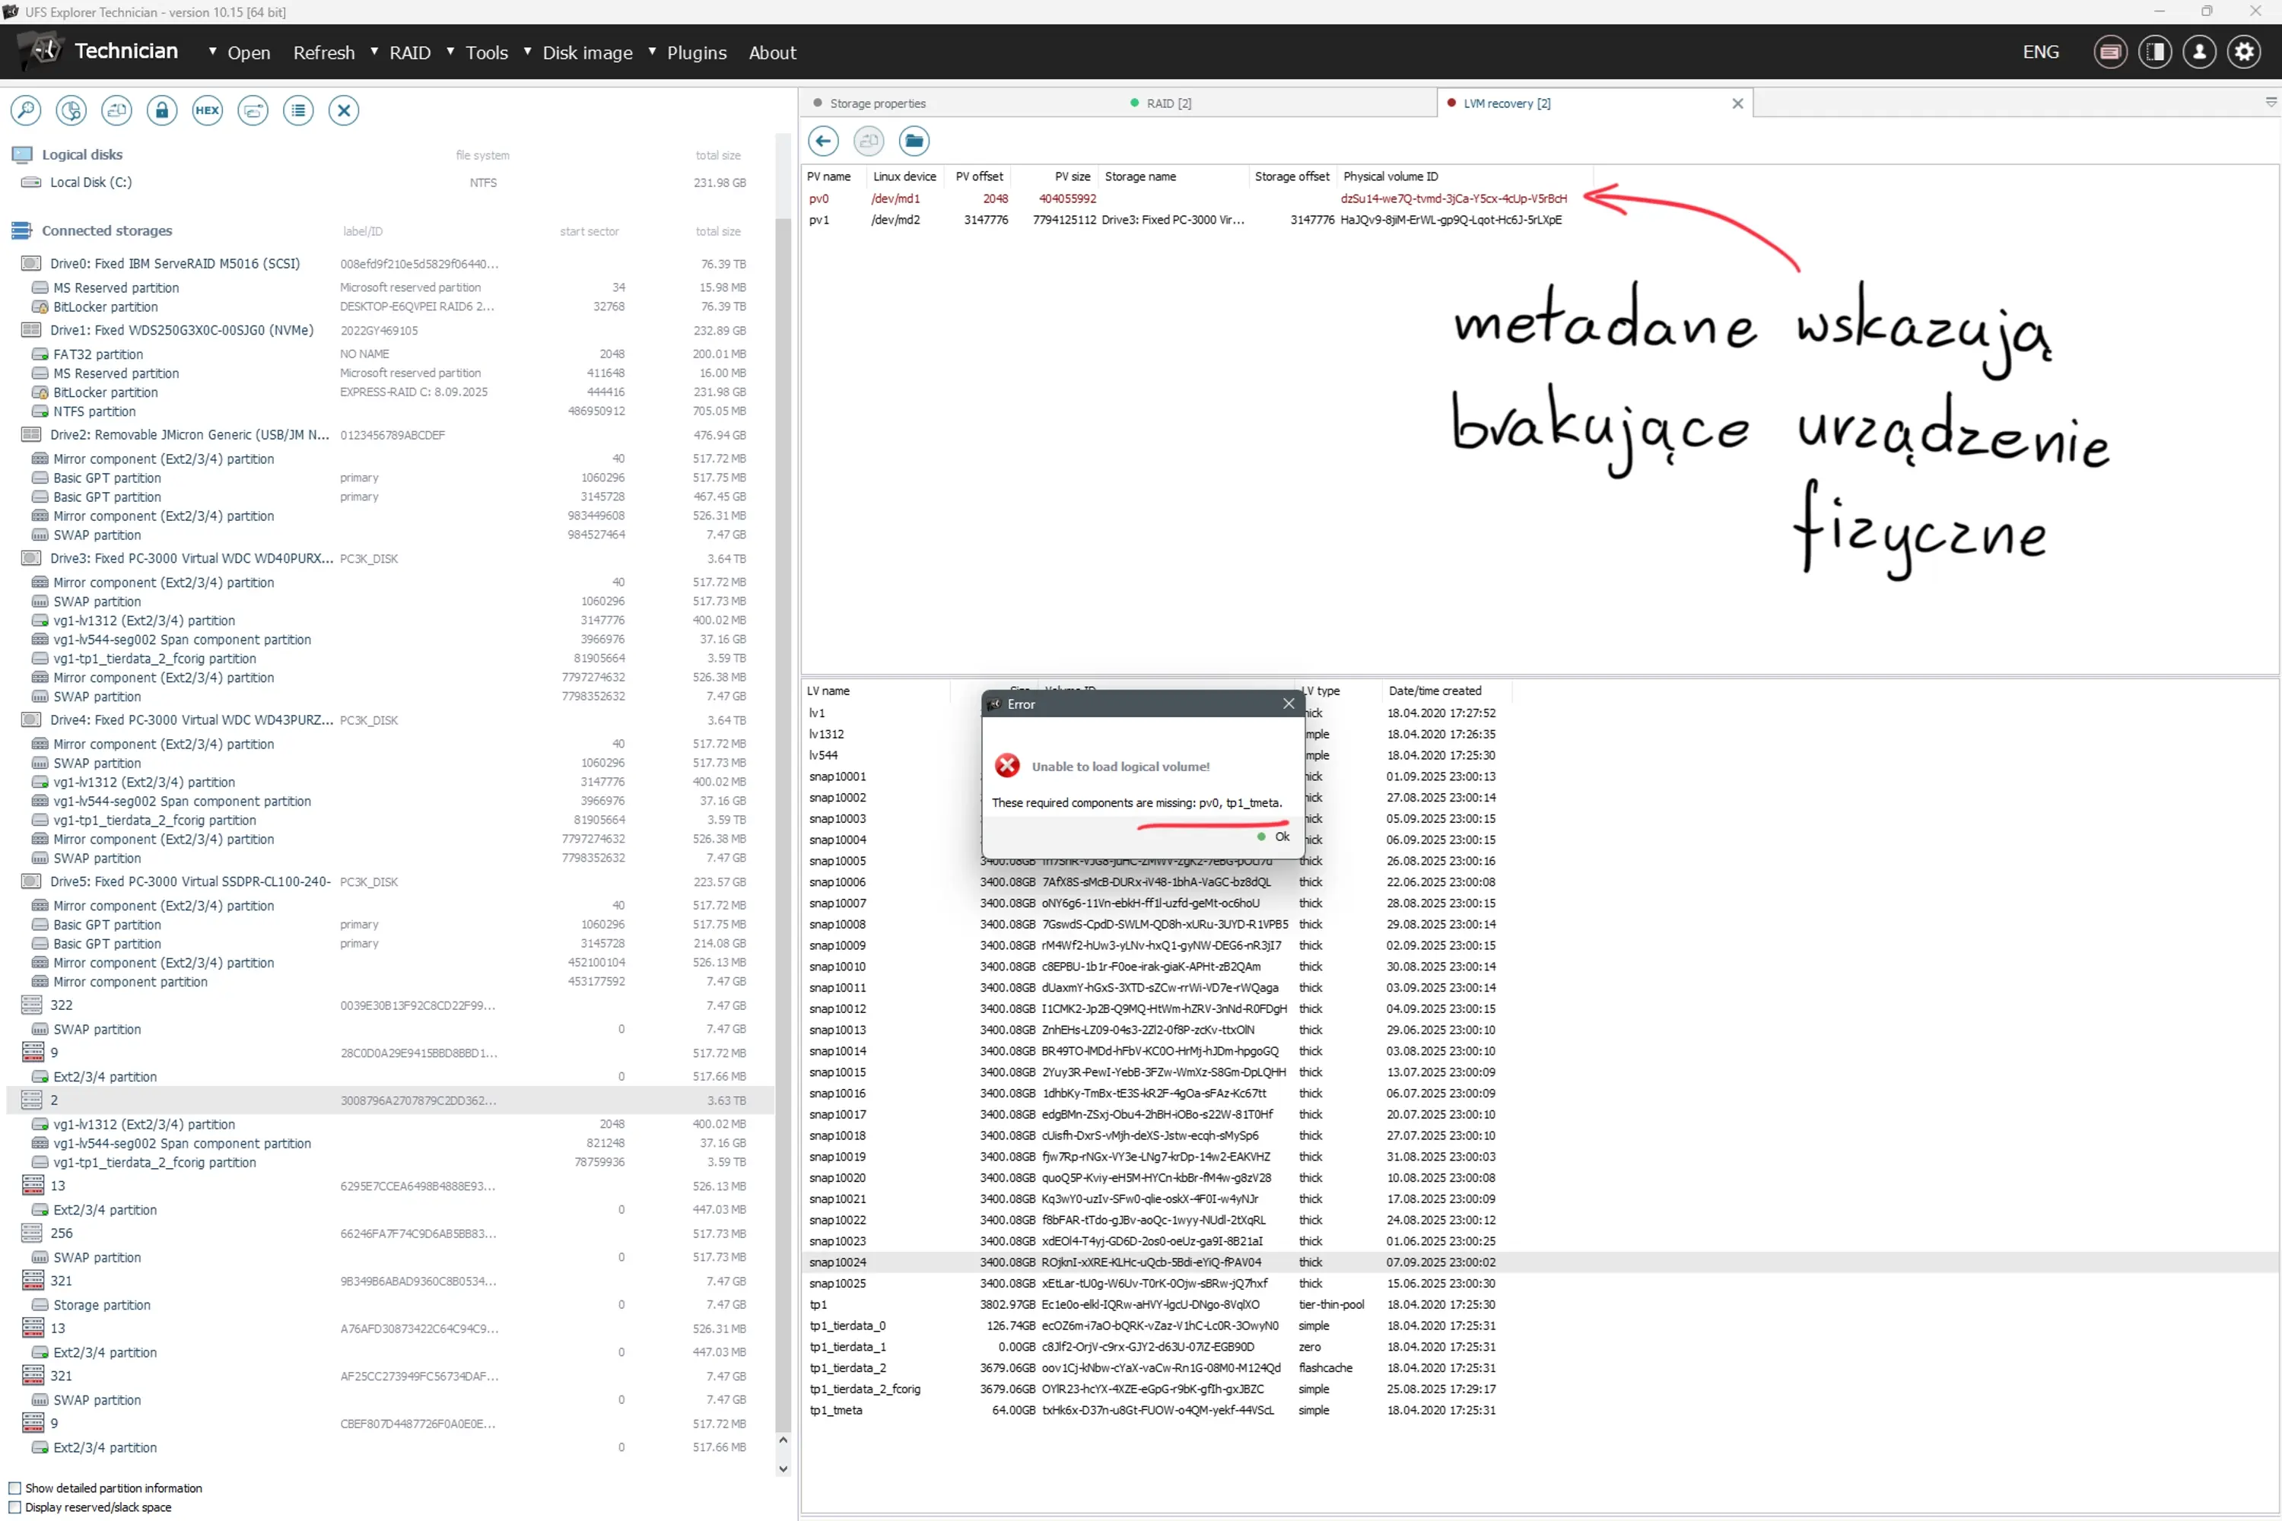This screenshot has height=1521, width=2282.
Task: Open the About menu
Action: (x=772, y=52)
